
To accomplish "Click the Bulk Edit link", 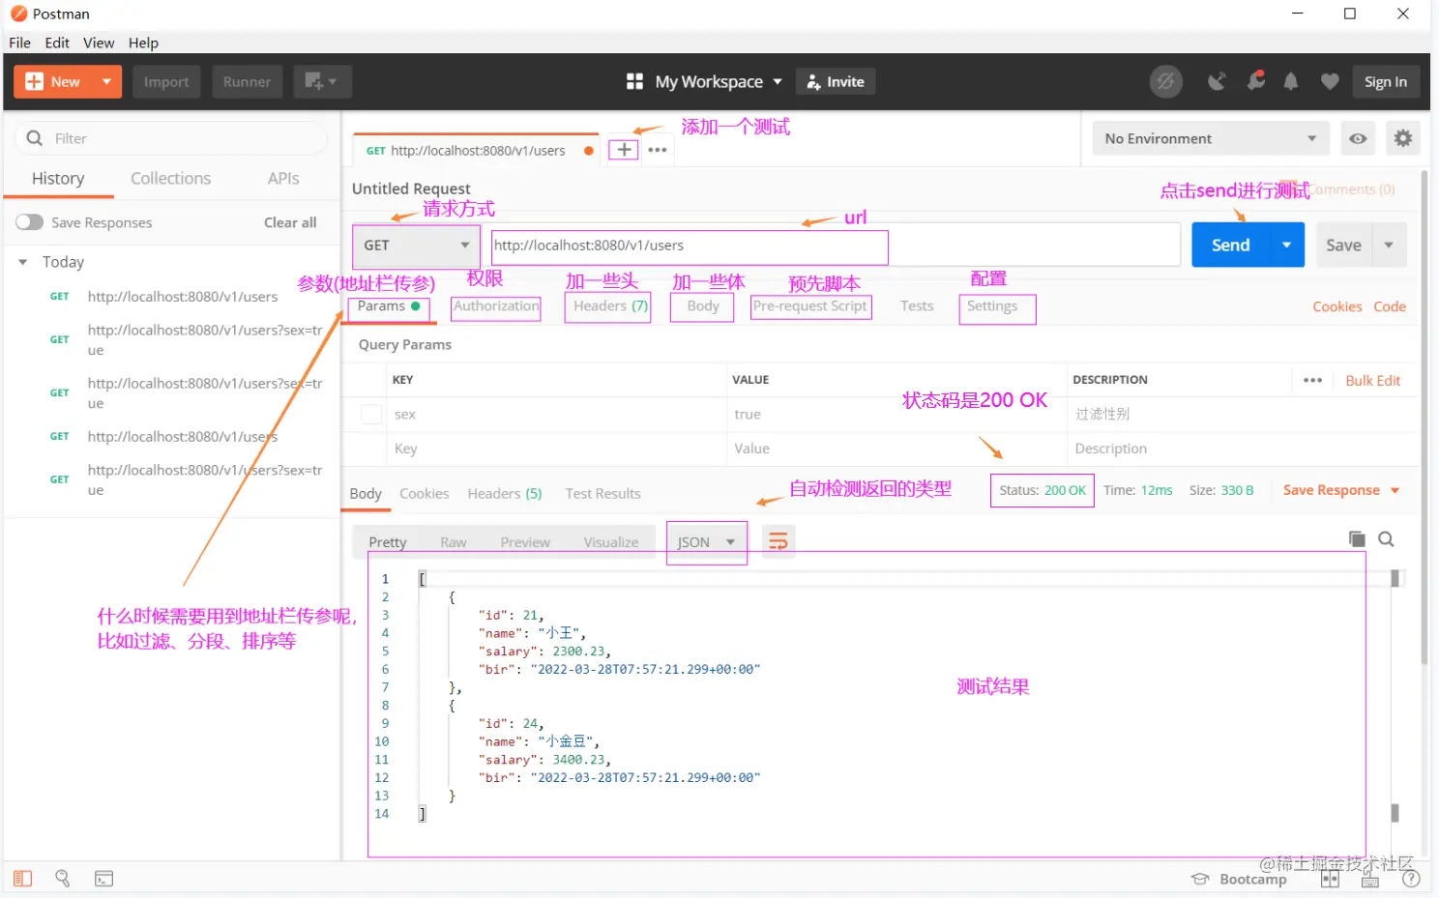I will tap(1373, 380).
